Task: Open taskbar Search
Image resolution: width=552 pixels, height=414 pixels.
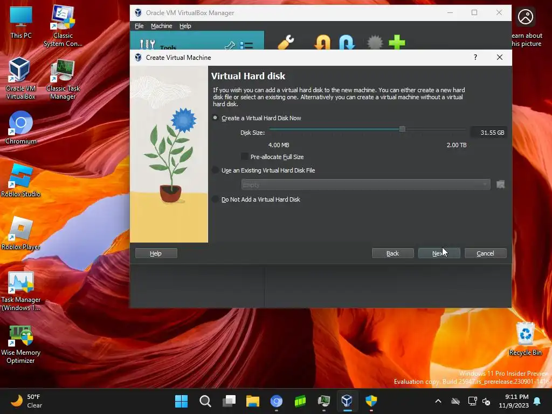Action: pos(205,401)
